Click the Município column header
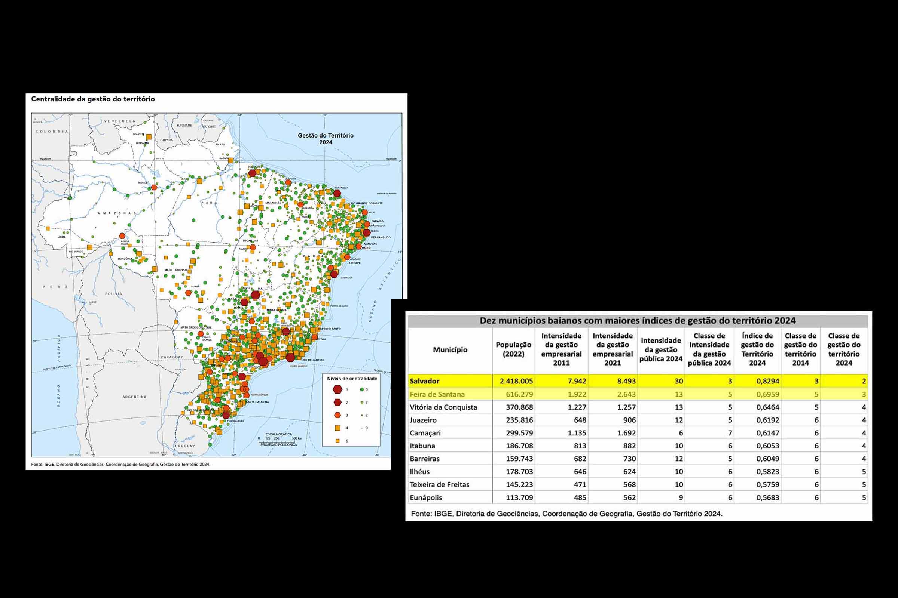Image resolution: width=898 pixels, height=598 pixels. (450, 350)
